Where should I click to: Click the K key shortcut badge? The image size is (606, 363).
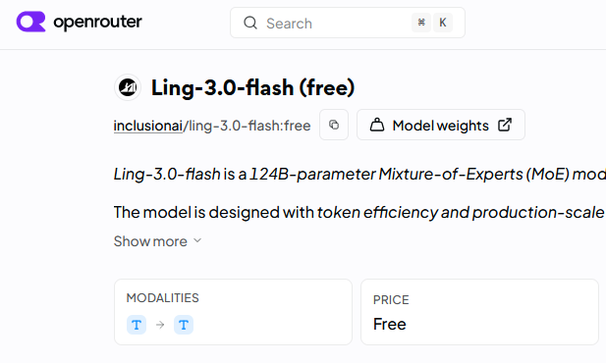coord(443,23)
